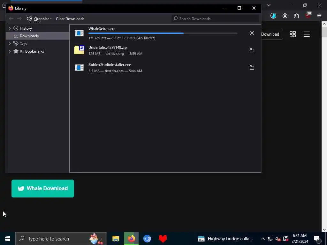Select Tags in Library sidebar
The image size is (327, 245).
(23, 43)
